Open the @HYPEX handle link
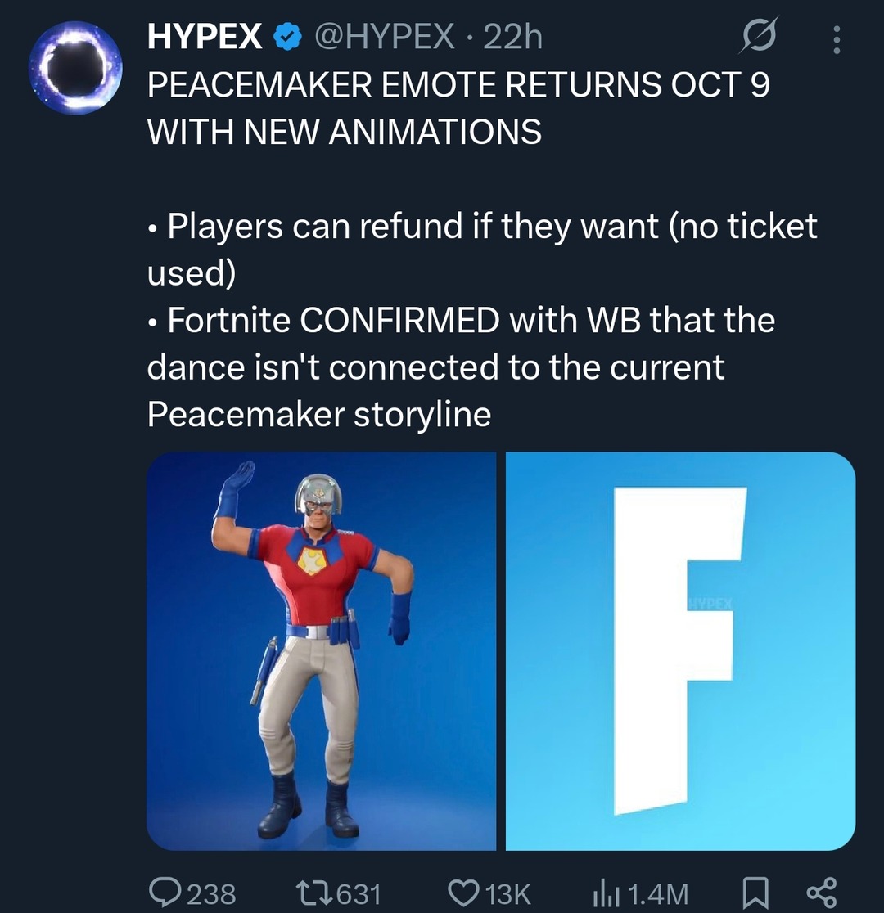 [x=384, y=37]
